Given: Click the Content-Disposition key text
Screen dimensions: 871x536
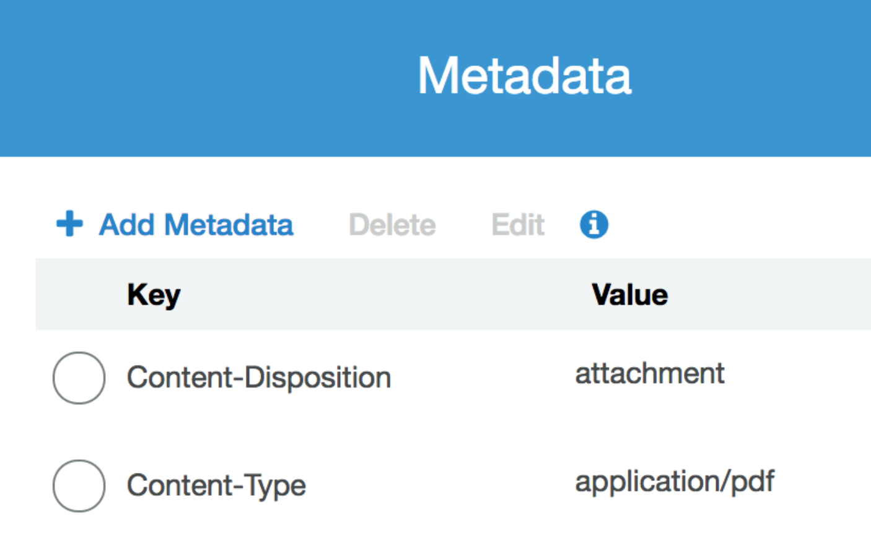Looking at the screenshot, I should (x=258, y=378).
